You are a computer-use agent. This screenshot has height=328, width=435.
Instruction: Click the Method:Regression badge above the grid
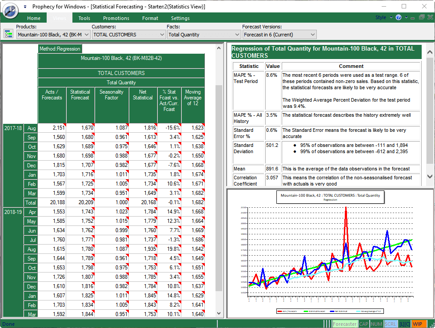tap(60, 49)
